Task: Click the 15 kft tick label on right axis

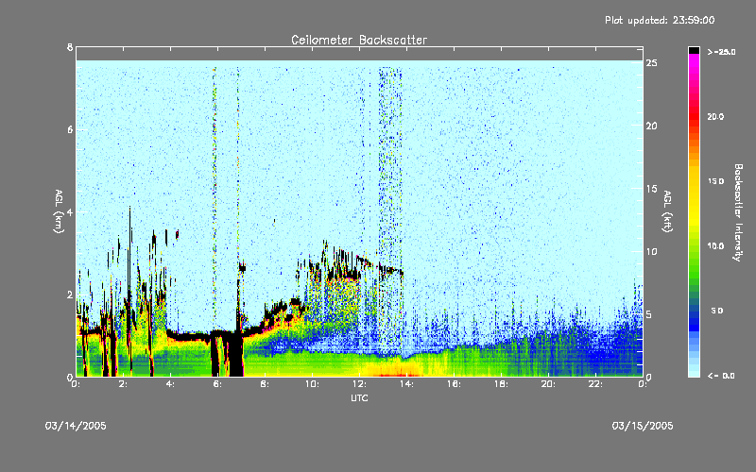Action: pos(651,189)
